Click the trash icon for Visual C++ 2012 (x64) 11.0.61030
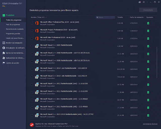 (148, 85)
